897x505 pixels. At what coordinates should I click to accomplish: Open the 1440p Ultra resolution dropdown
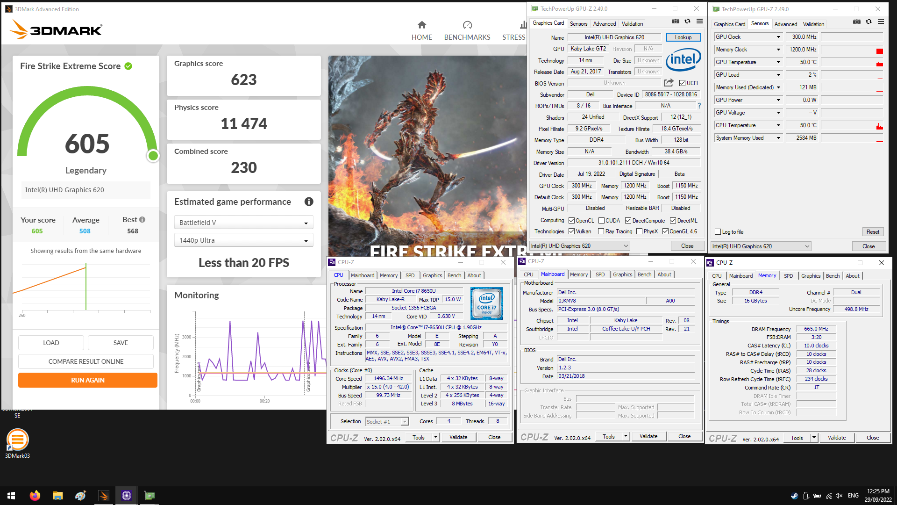point(244,240)
